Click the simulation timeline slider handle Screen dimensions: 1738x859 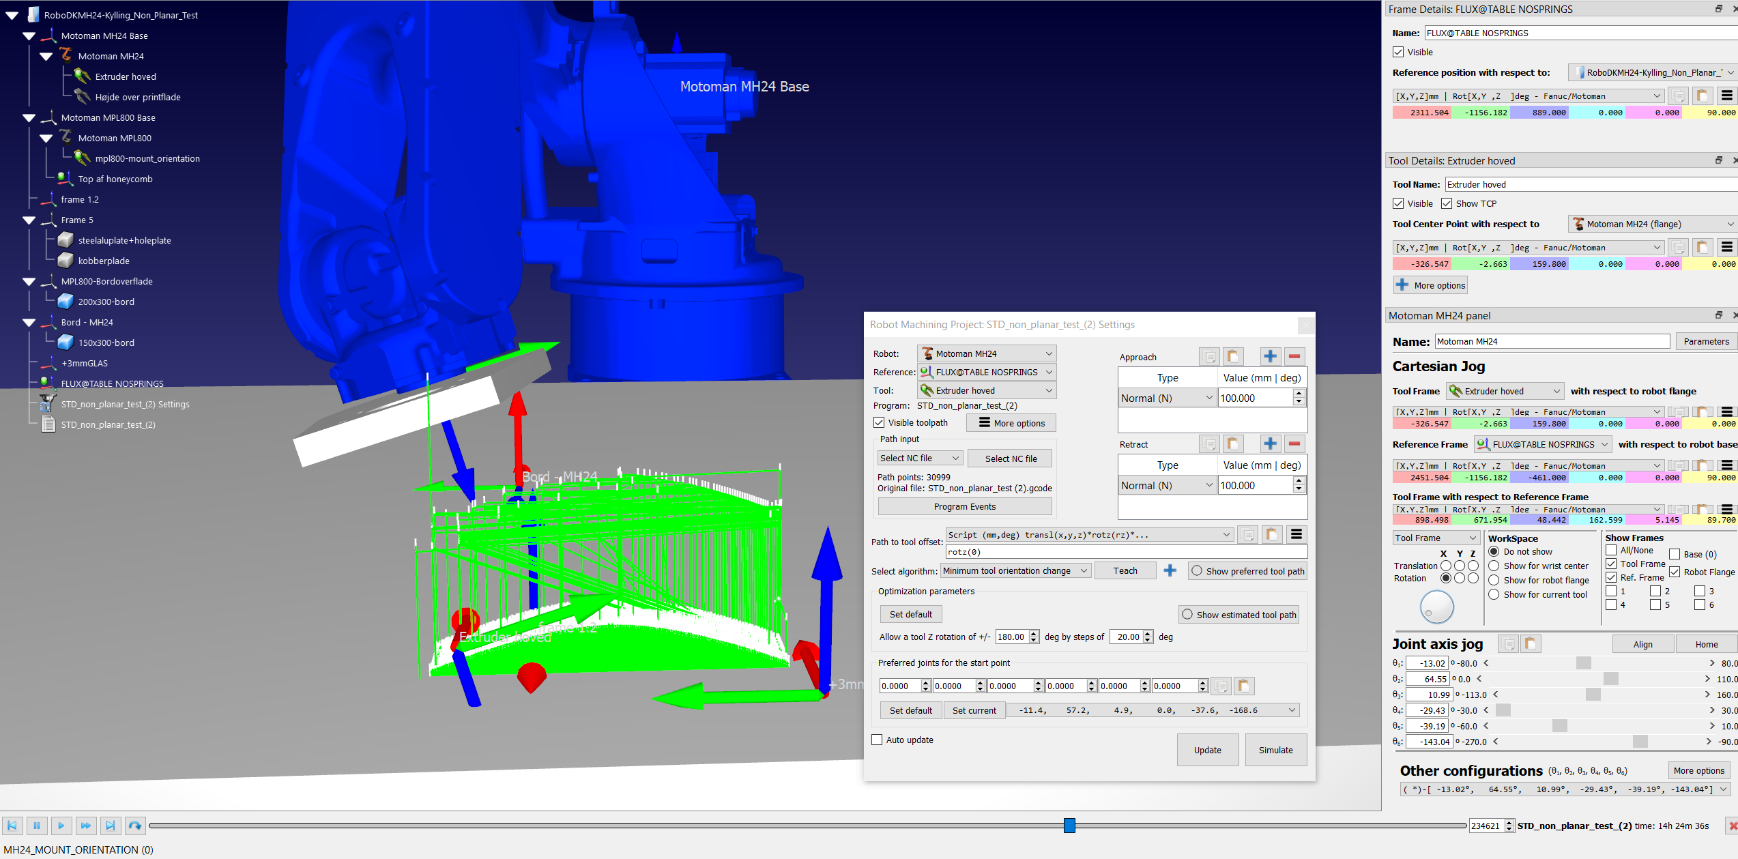click(x=1069, y=826)
